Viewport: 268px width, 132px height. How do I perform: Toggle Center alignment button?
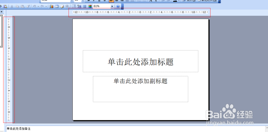pyautogui.click(x=117, y=1)
